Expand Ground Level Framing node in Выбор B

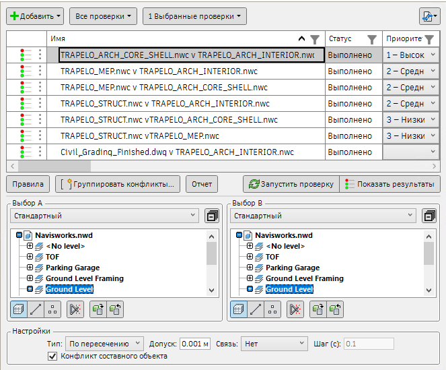[x=250, y=278]
